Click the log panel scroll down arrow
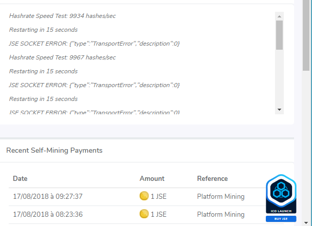This screenshot has width=312, height=226. pos(279,110)
